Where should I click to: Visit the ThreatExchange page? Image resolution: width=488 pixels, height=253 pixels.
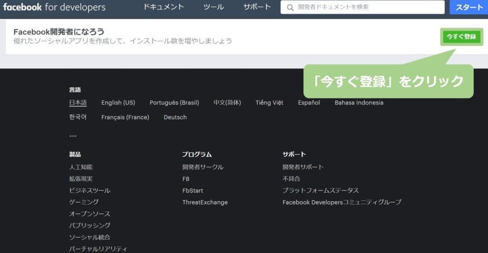click(x=205, y=203)
